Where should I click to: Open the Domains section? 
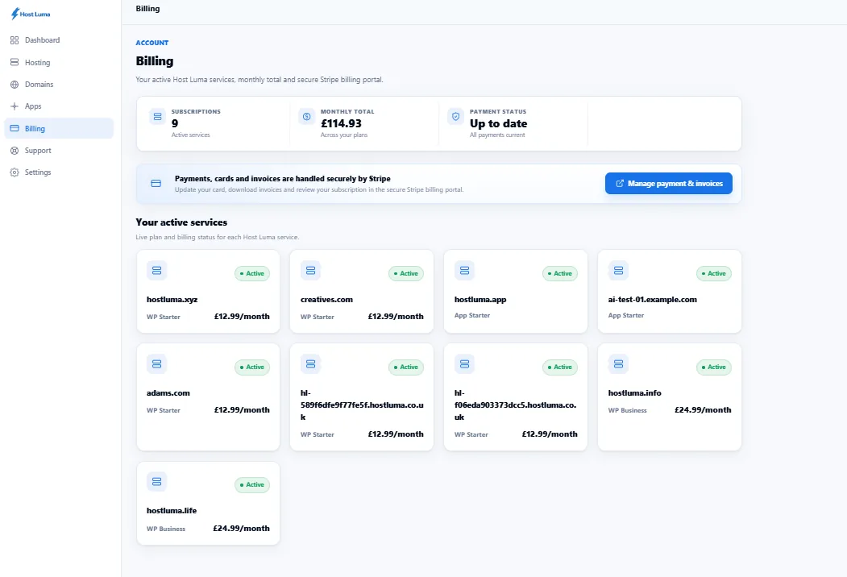coord(59,85)
